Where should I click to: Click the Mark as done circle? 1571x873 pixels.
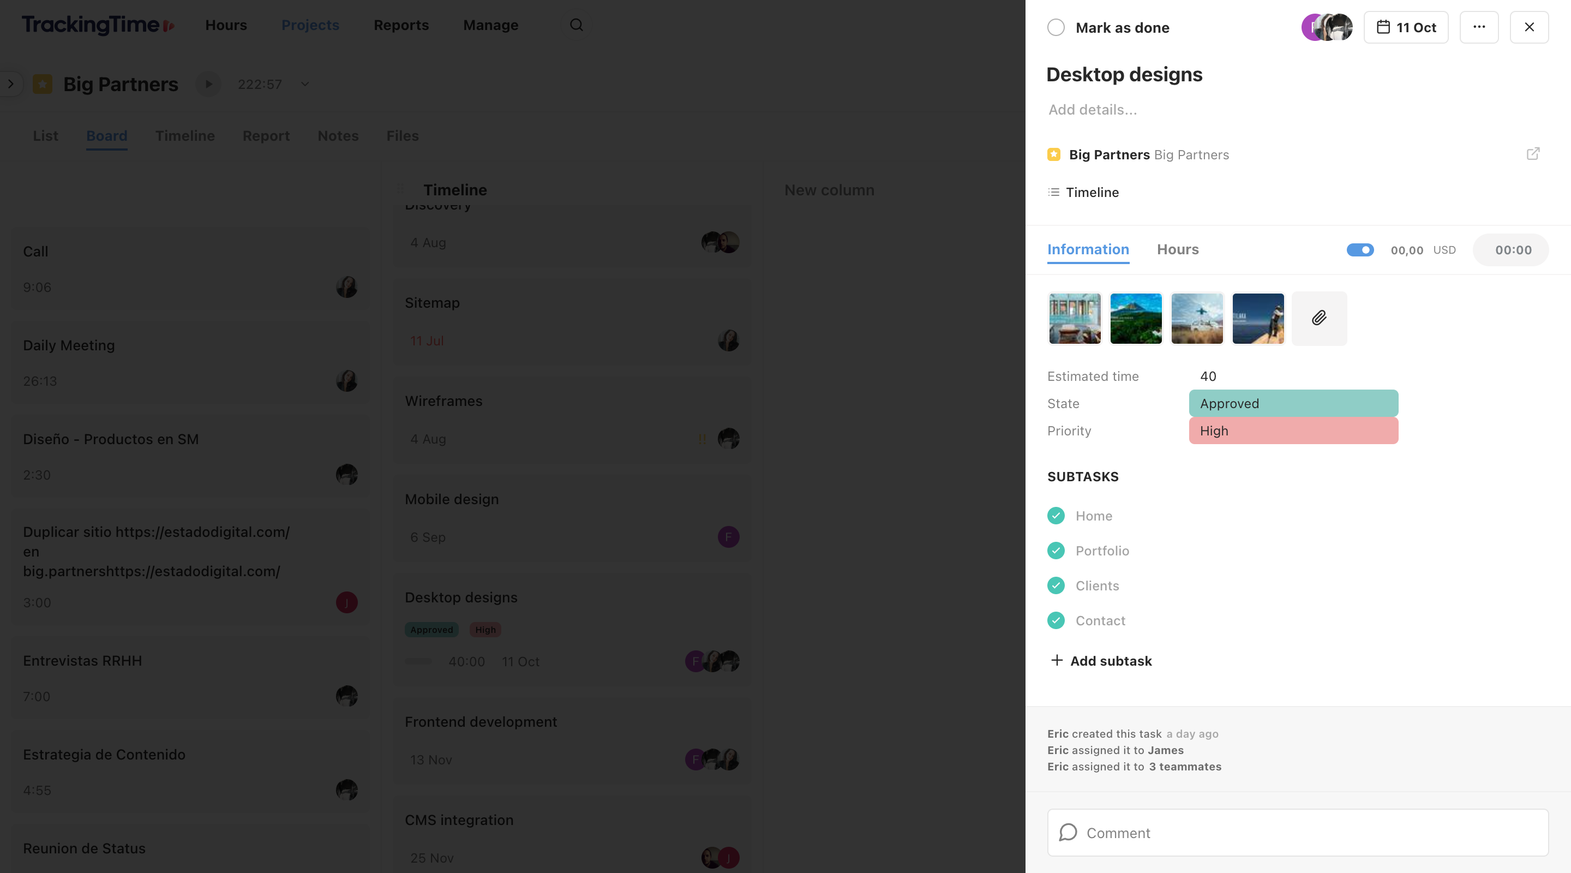[x=1056, y=27]
